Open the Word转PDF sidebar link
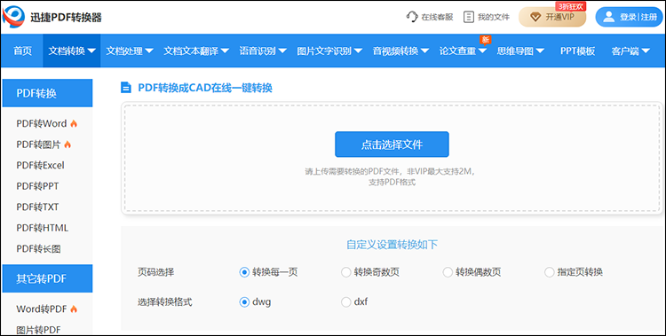The image size is (666, 336). click(42, 309)
